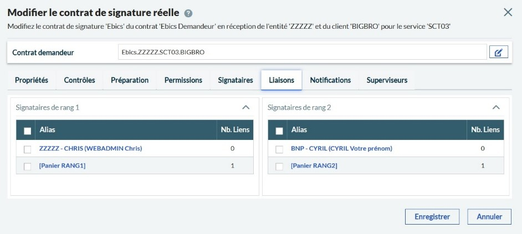Screen dimensions: 522x234
Task: Close the modify contract dialog
Action: click(508, 12)
